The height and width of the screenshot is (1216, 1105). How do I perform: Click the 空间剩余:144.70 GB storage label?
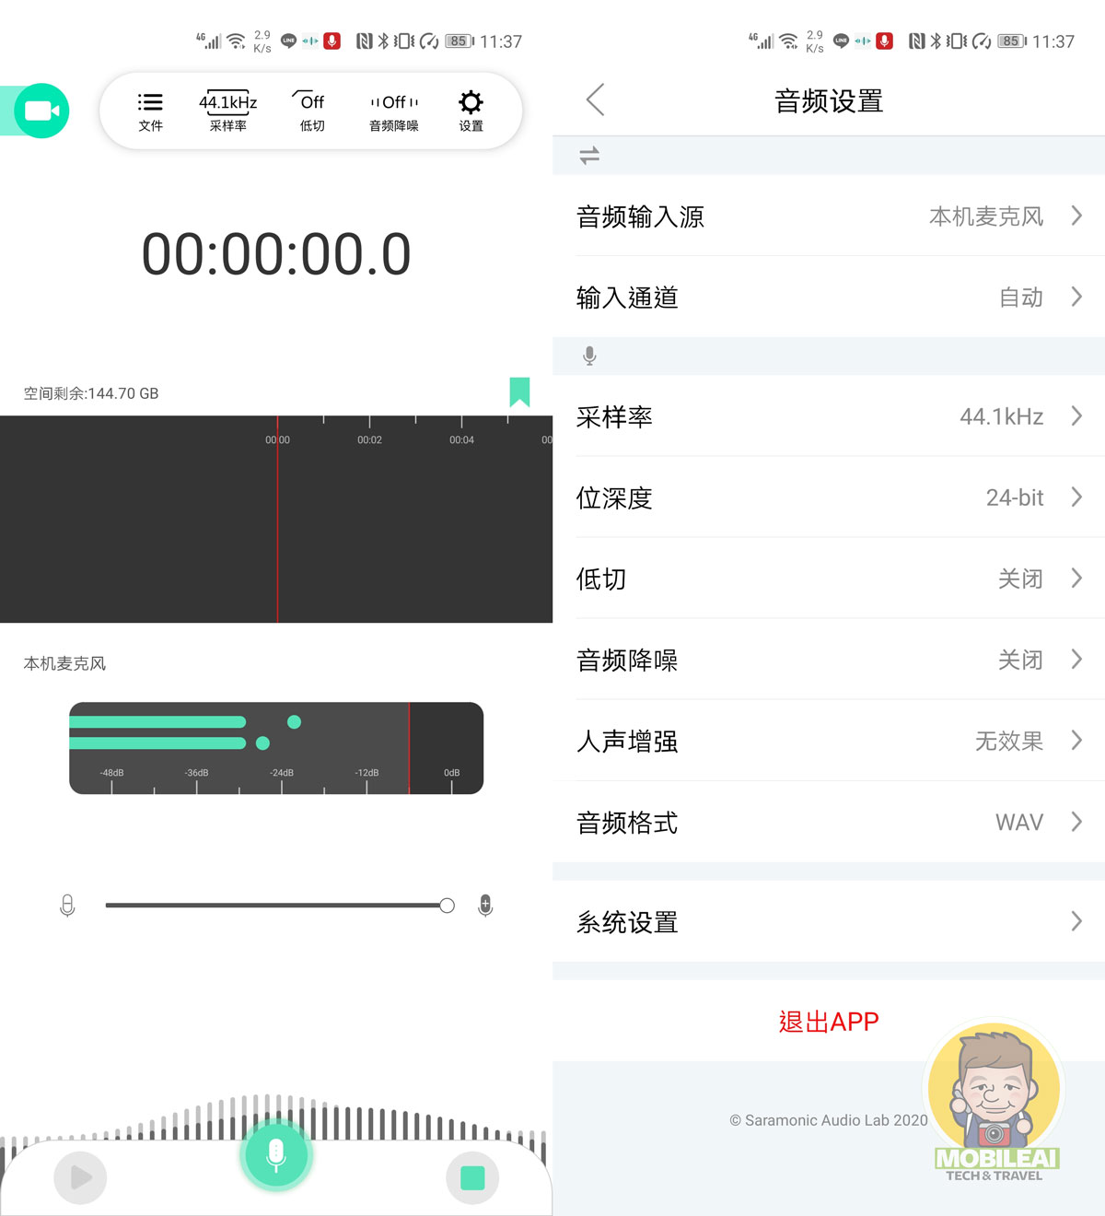pos(91,393)
